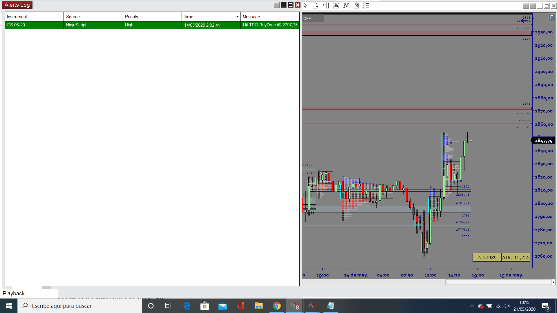Show hidden system tray icons

(472, 306)
